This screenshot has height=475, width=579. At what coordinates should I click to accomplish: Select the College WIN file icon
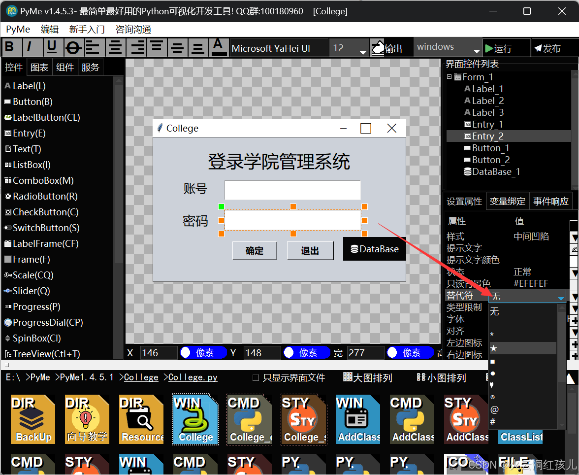coord(195,419)
